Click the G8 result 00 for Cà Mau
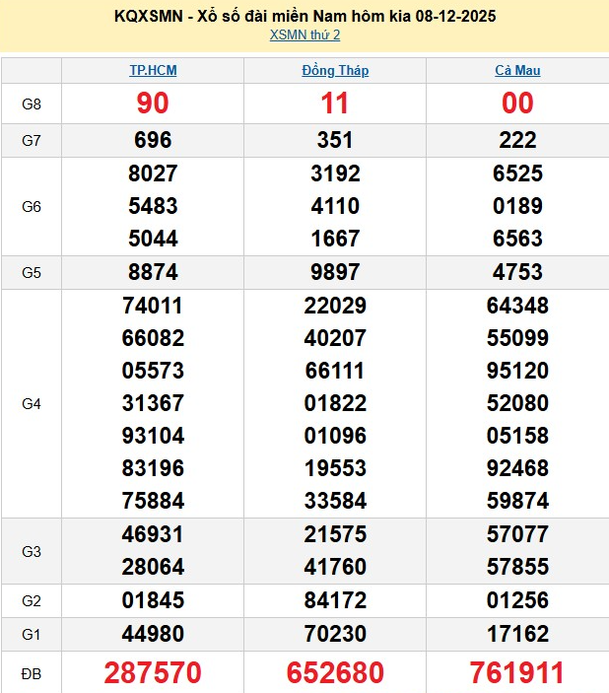The image size is (609, 693). (x=517, y=103)
